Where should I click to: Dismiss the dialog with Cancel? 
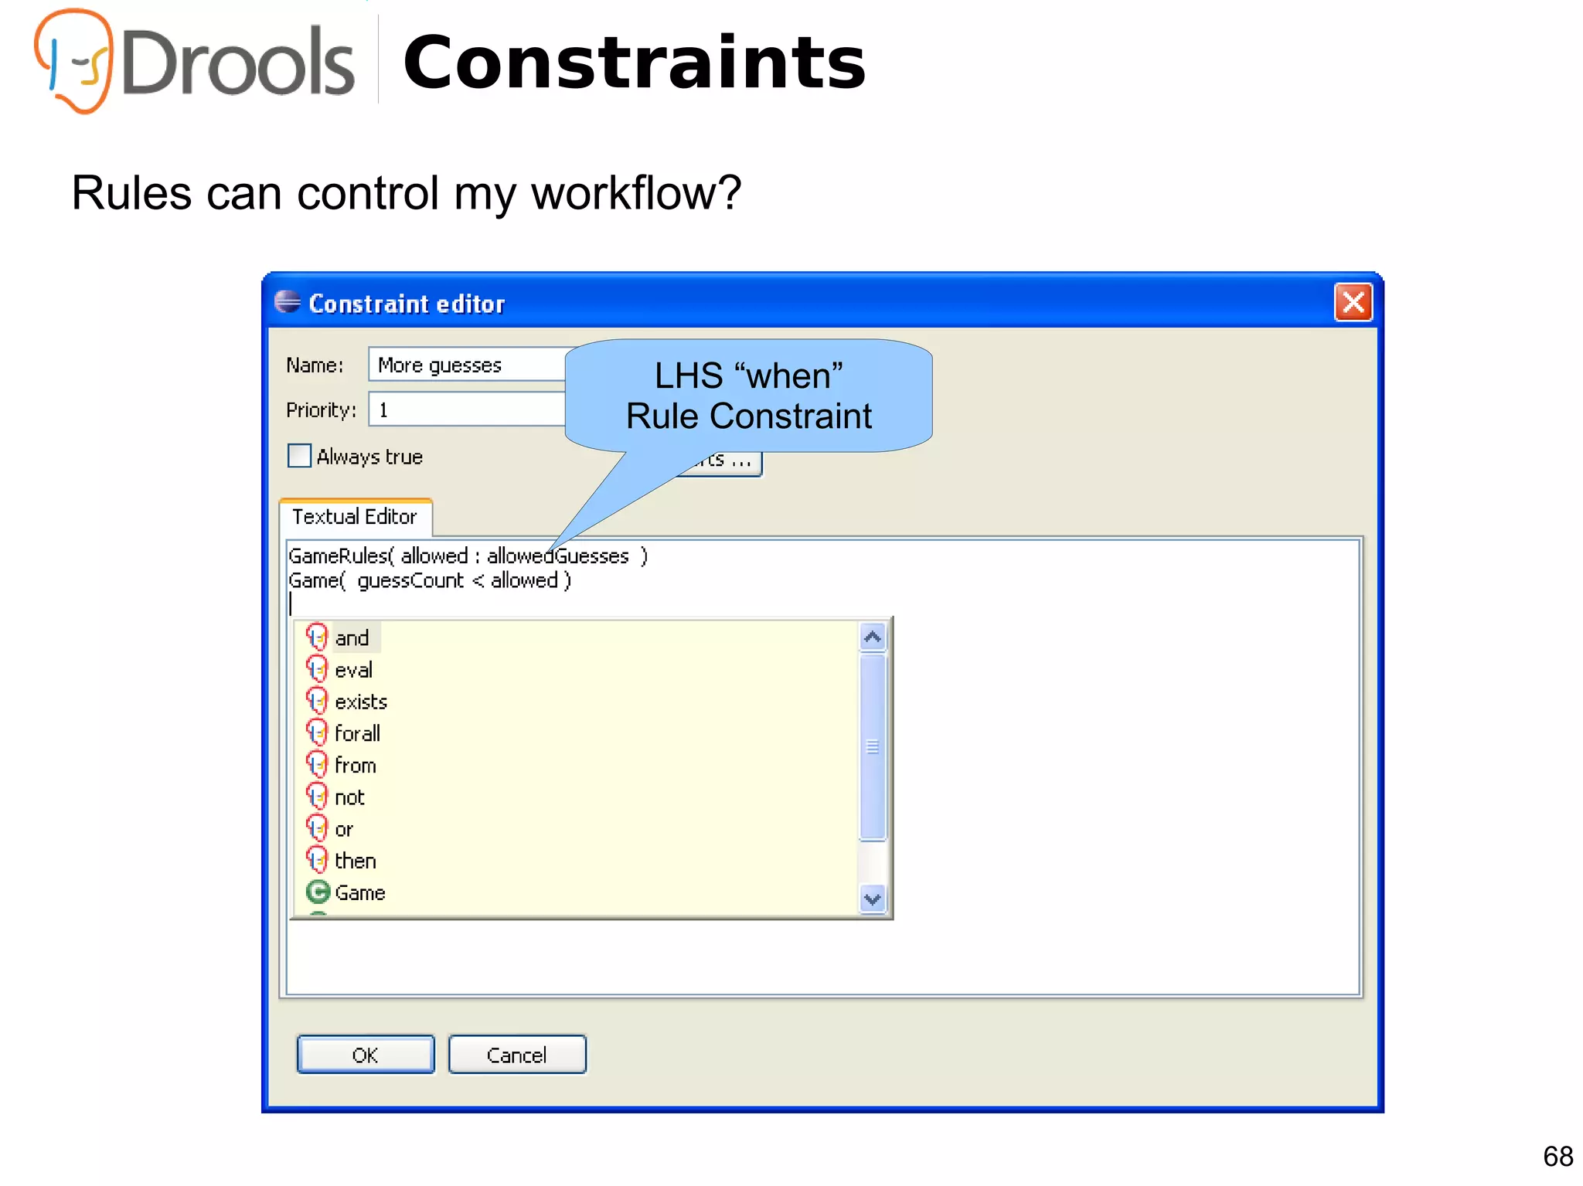517,1055
